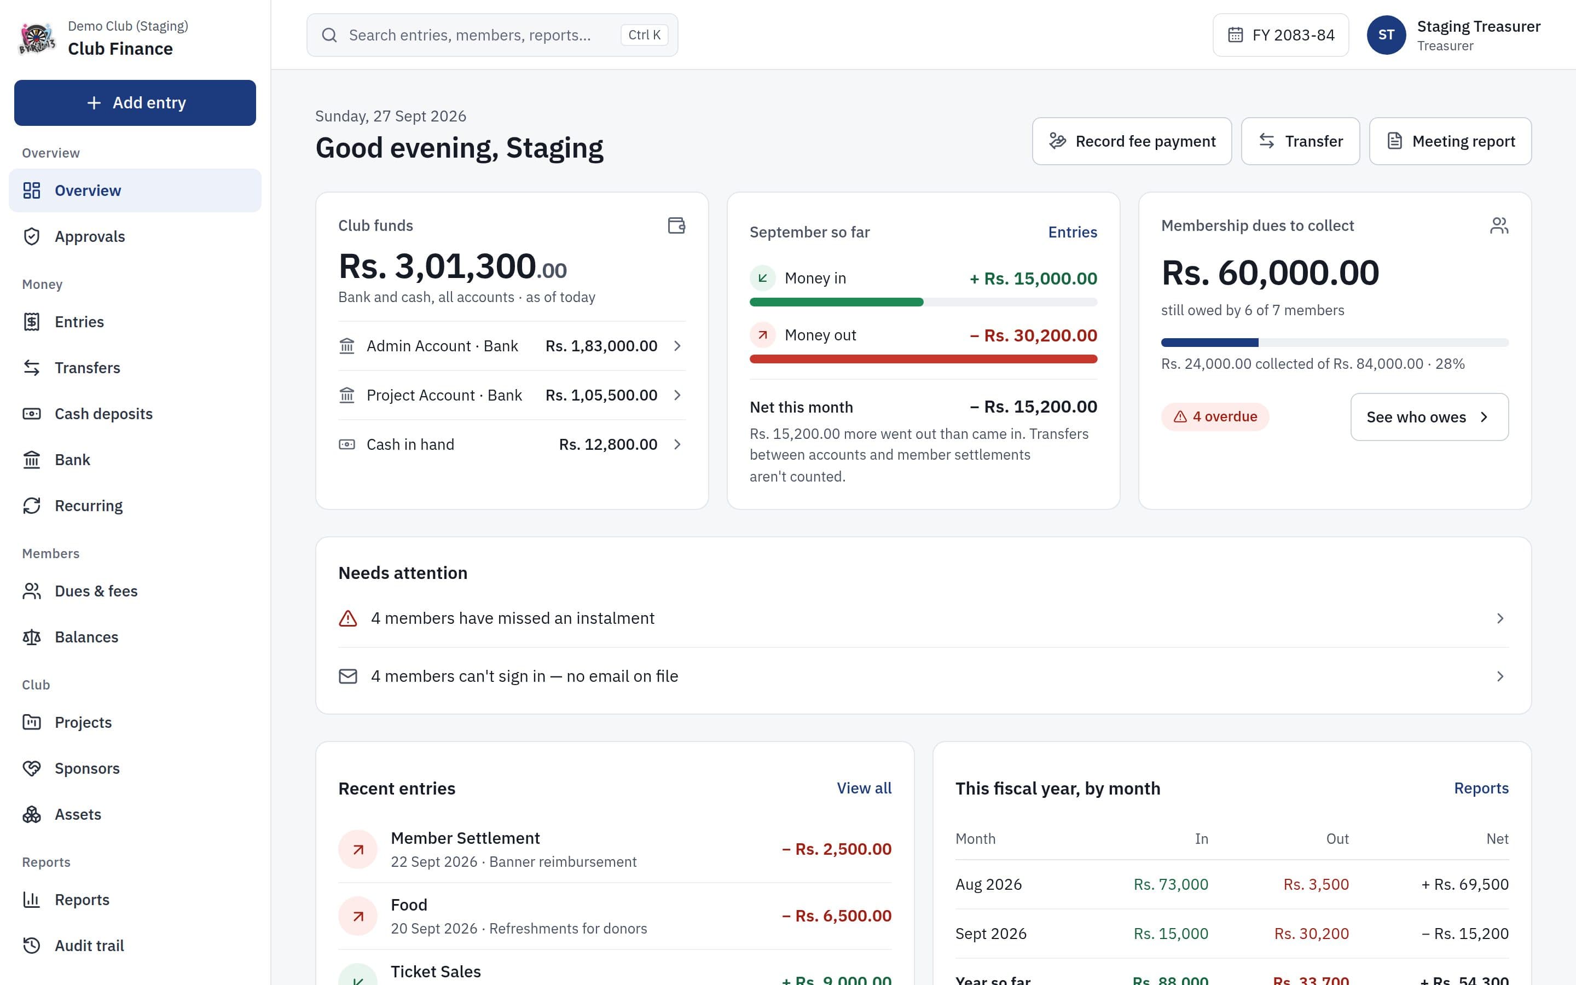Click See who owes button

1429,417
